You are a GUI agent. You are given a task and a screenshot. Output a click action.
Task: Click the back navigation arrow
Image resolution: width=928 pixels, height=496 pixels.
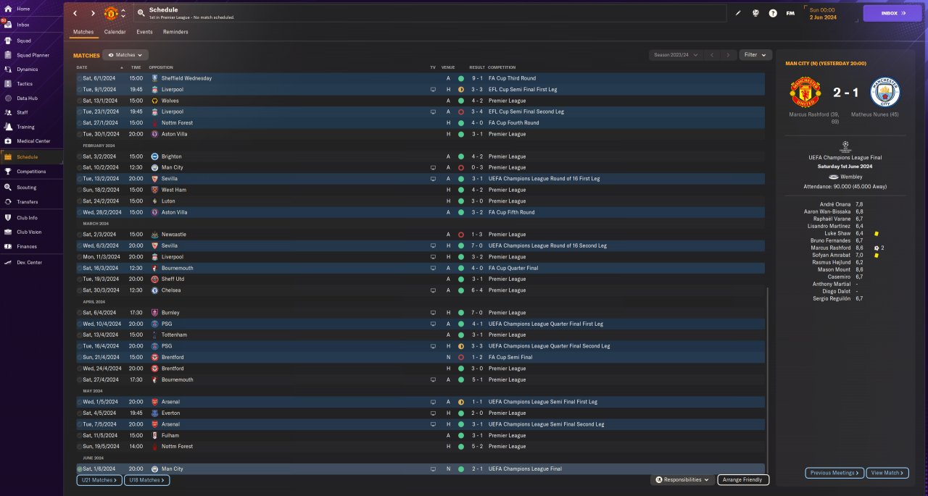pyautogui.click(x=75, y=13)
